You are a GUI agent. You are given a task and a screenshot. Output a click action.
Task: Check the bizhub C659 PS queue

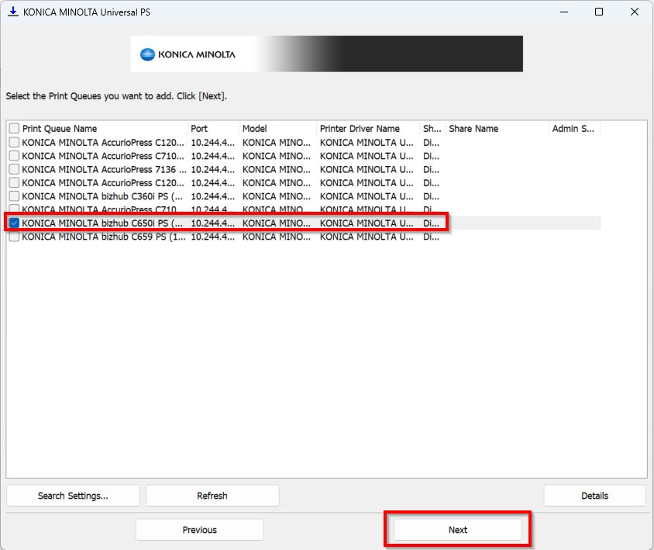(x=14, y=237)
